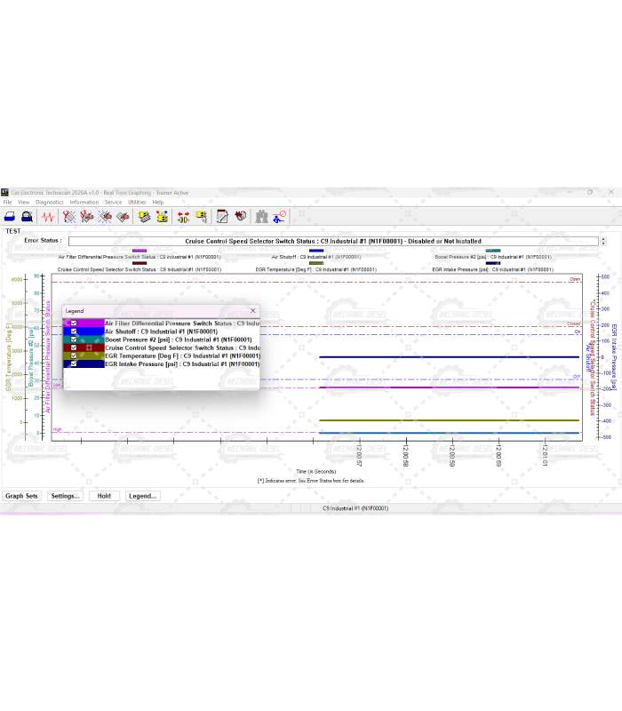Uncheck EGR Temperature in the Legend
622x711 pixels.
point(74,355)
